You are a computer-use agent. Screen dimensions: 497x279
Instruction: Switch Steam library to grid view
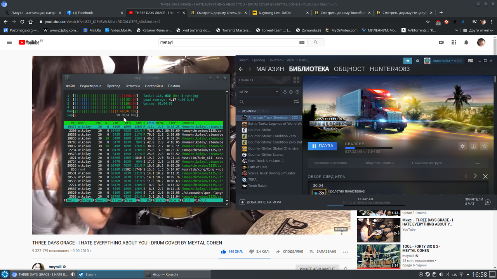tap(296, 80)
